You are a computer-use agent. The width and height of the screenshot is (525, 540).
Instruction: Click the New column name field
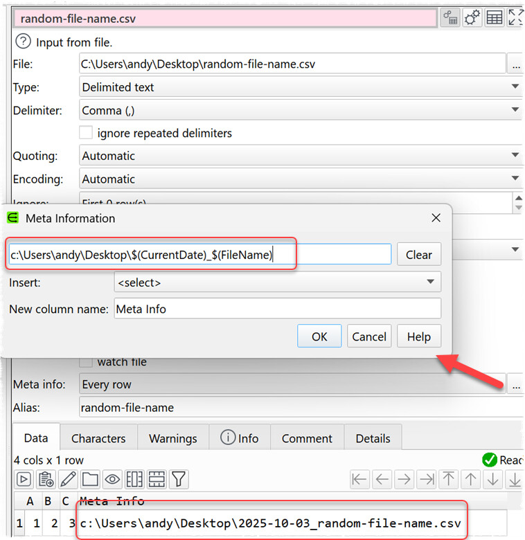point(277,309)
